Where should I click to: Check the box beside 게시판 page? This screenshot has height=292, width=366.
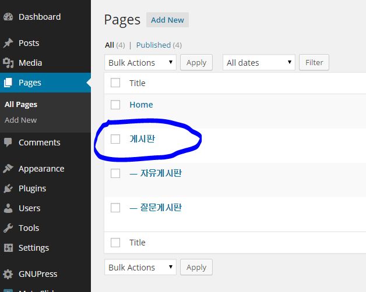[115, 139]
